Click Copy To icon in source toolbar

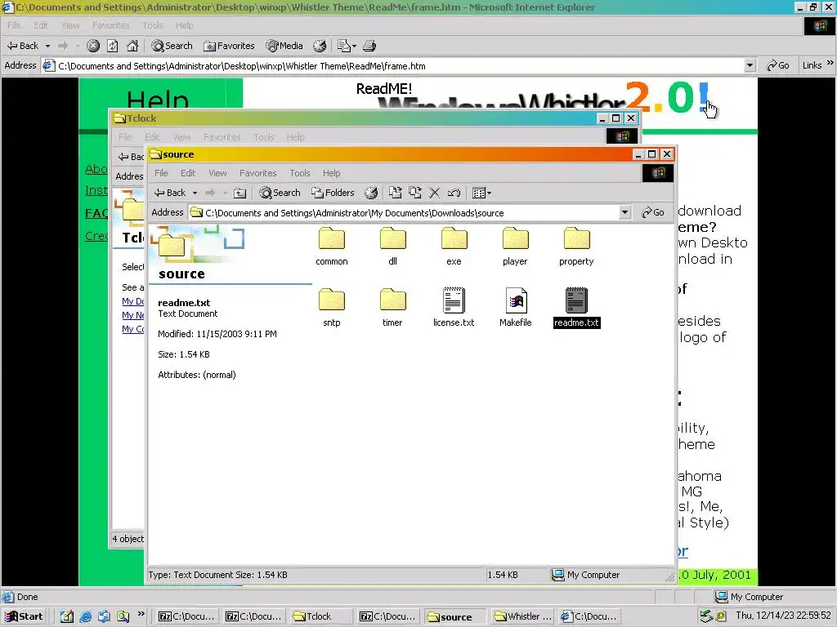(x=414, y=193)
